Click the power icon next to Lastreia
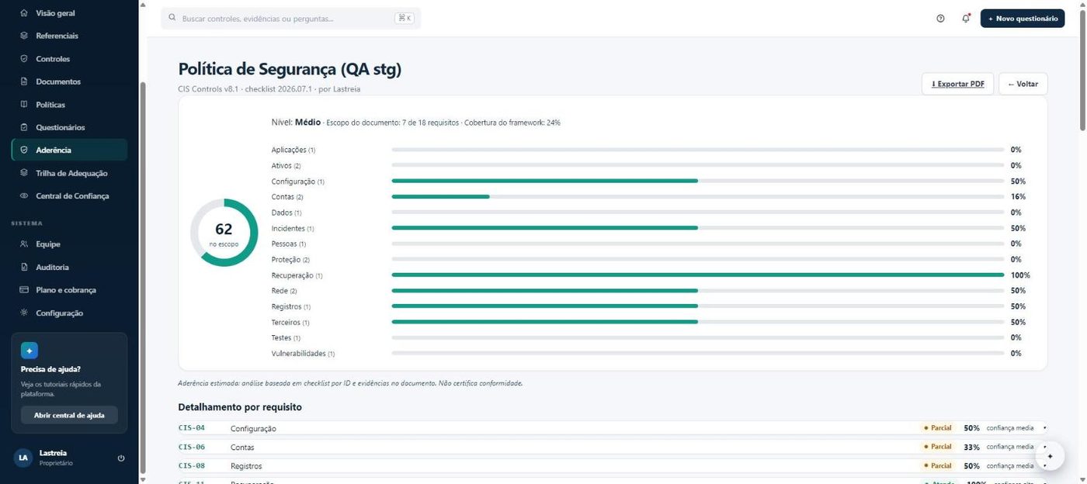This screenshot has width=1087, height=484. (121, 458)
